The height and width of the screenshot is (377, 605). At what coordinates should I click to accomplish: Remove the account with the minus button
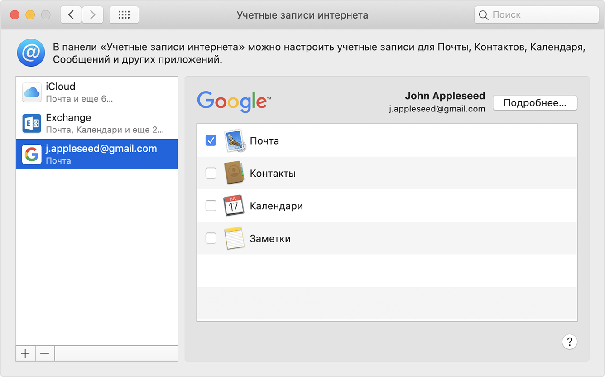[x=45, y=353]
